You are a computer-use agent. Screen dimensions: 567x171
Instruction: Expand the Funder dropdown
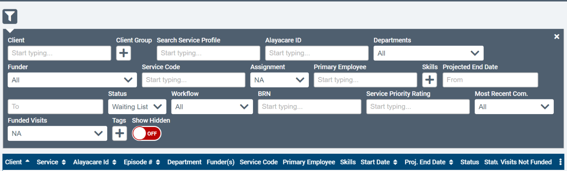pos(72,80)
